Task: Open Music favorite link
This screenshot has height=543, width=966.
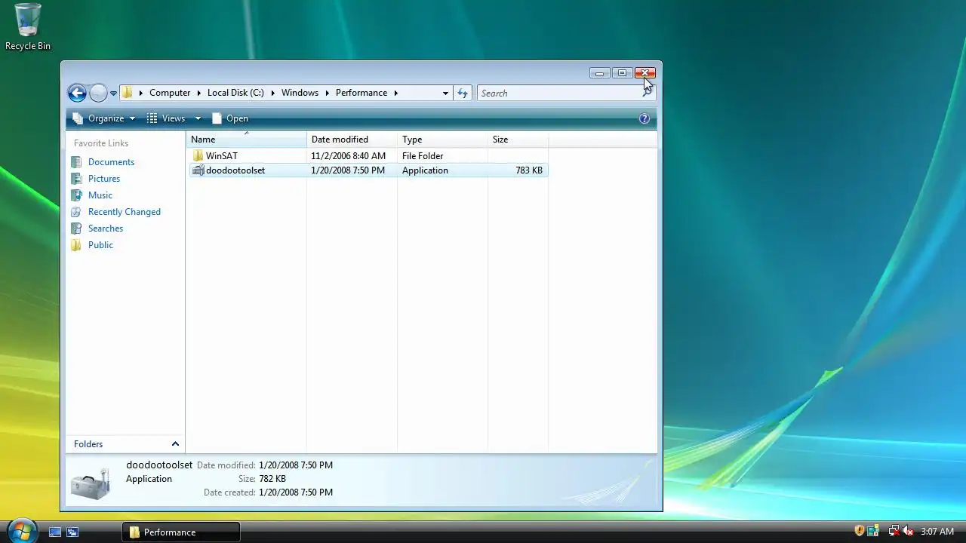Action: 100,195
